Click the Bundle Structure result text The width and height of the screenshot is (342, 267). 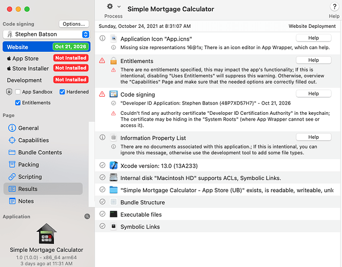pyautogui.click(x=143, y=202)
